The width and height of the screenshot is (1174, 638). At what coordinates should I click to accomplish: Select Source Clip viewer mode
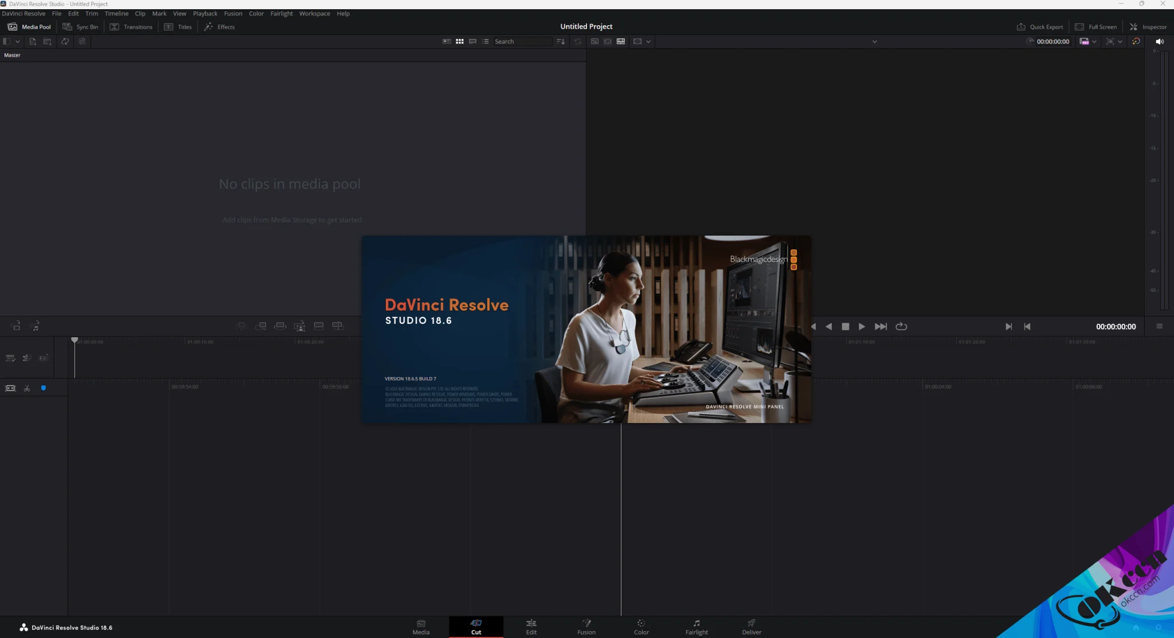(594, 41)
